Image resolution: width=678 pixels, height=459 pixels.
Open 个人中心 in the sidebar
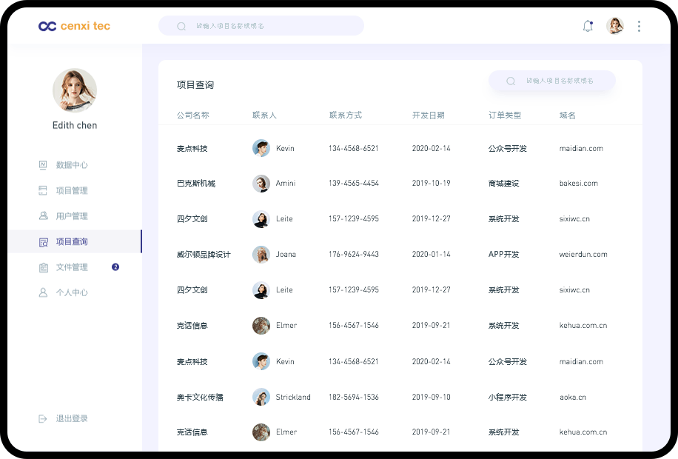pos(72,292)
